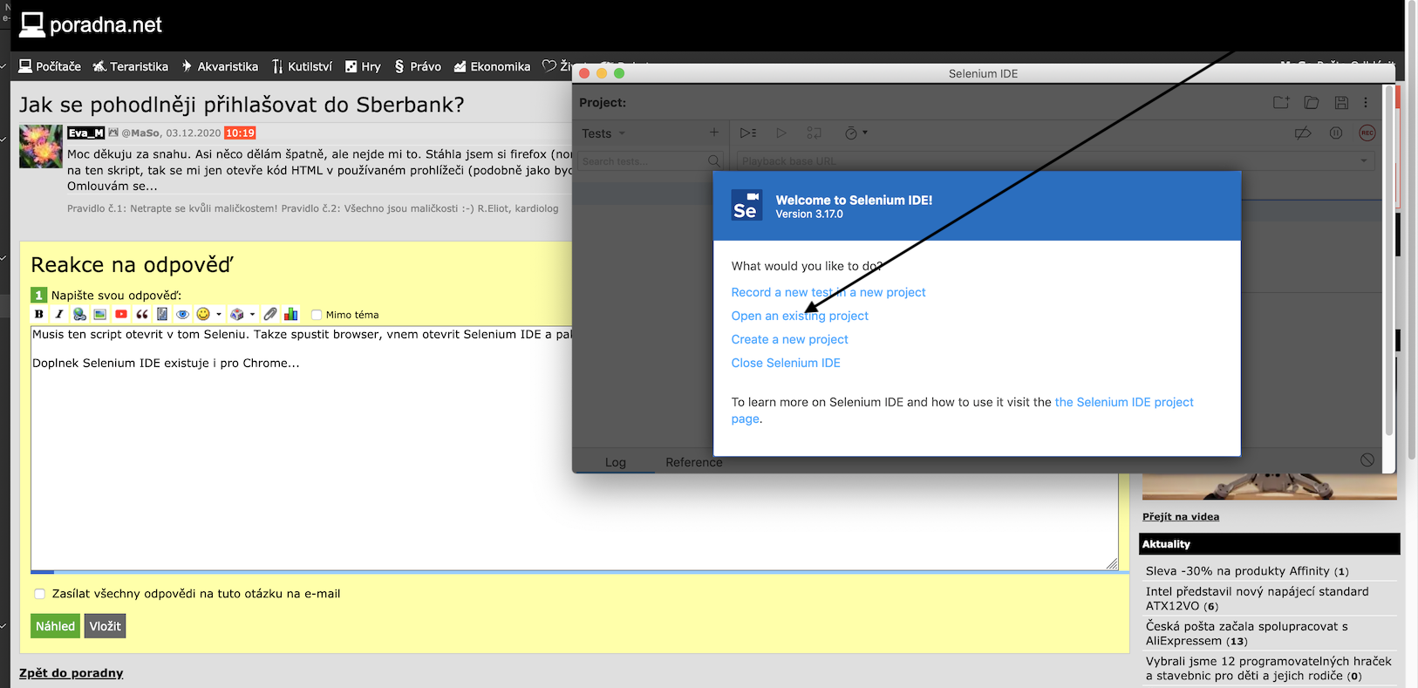Click the @MaSo mention link

click(140, 133)
